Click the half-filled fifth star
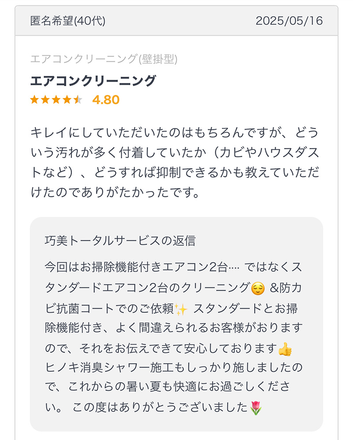The image size is (353, 440). pos(78,100)
